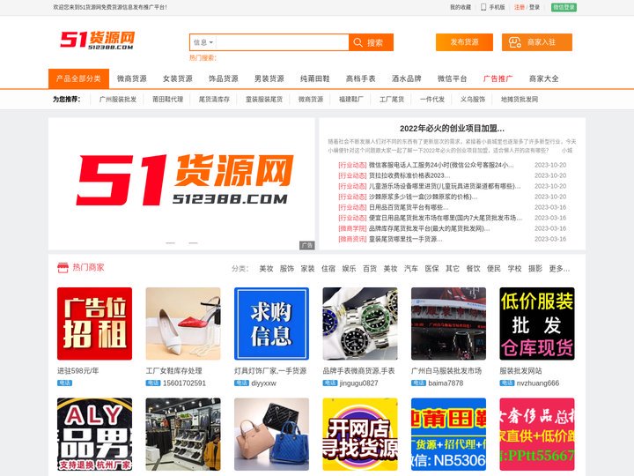This screenshot has height=476, width=634.
Task: Open 开网店寻找货源 thumbnail
Action: click(x=360, y=434)
